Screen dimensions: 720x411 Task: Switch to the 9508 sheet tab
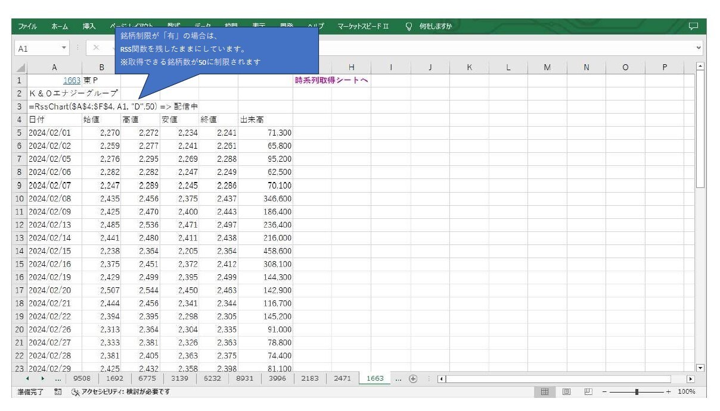tap(82, 378)
